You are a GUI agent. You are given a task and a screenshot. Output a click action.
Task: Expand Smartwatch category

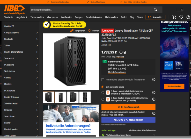click(37, 58)
